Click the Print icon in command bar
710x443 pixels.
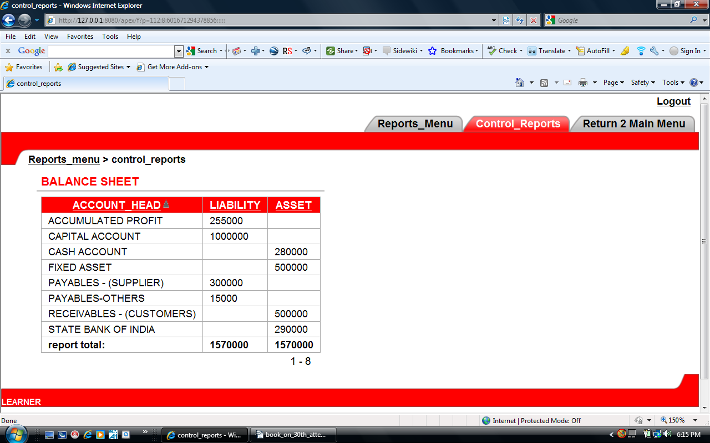point(582,83)
